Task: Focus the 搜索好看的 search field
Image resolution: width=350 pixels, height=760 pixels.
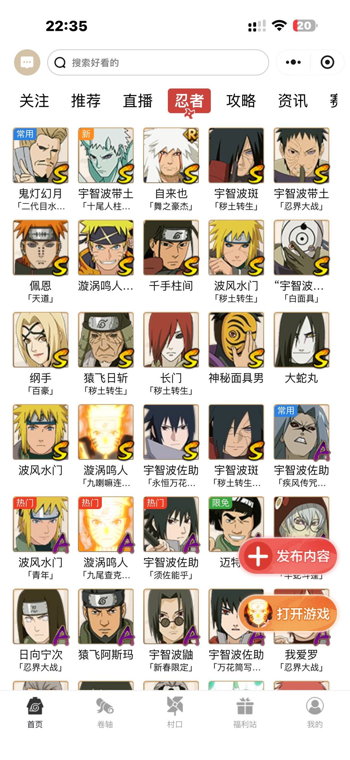Action: pyautogui.click(x=158, y=62)
